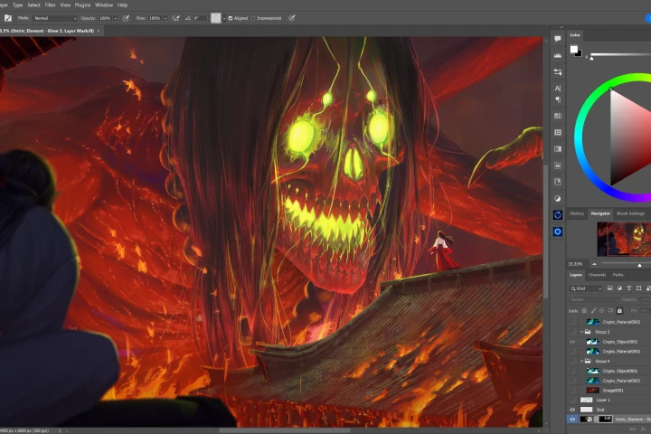Open the Help menu
Screen dimensions: 651x434
click(x=122, y=5)
